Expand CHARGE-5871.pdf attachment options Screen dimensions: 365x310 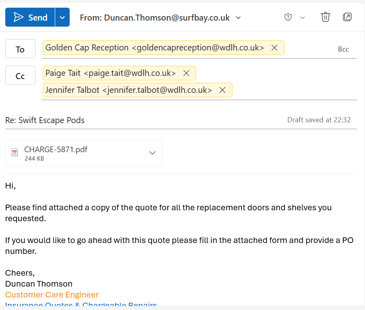pos(152,153)
